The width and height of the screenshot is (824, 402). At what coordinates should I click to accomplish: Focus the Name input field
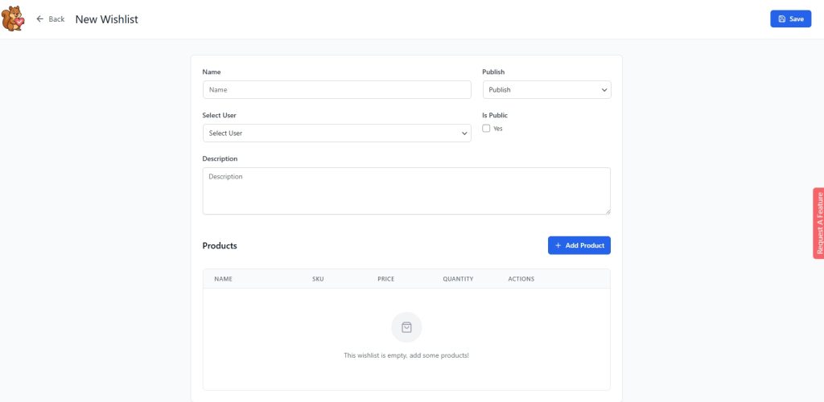point(336,90)
